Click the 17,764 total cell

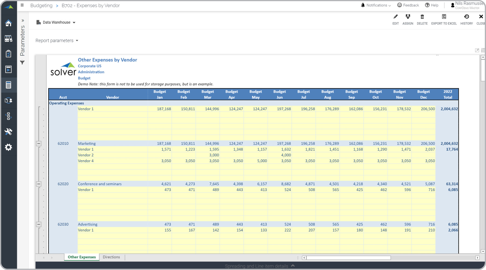pyautogui.click(x=452, y=149)
